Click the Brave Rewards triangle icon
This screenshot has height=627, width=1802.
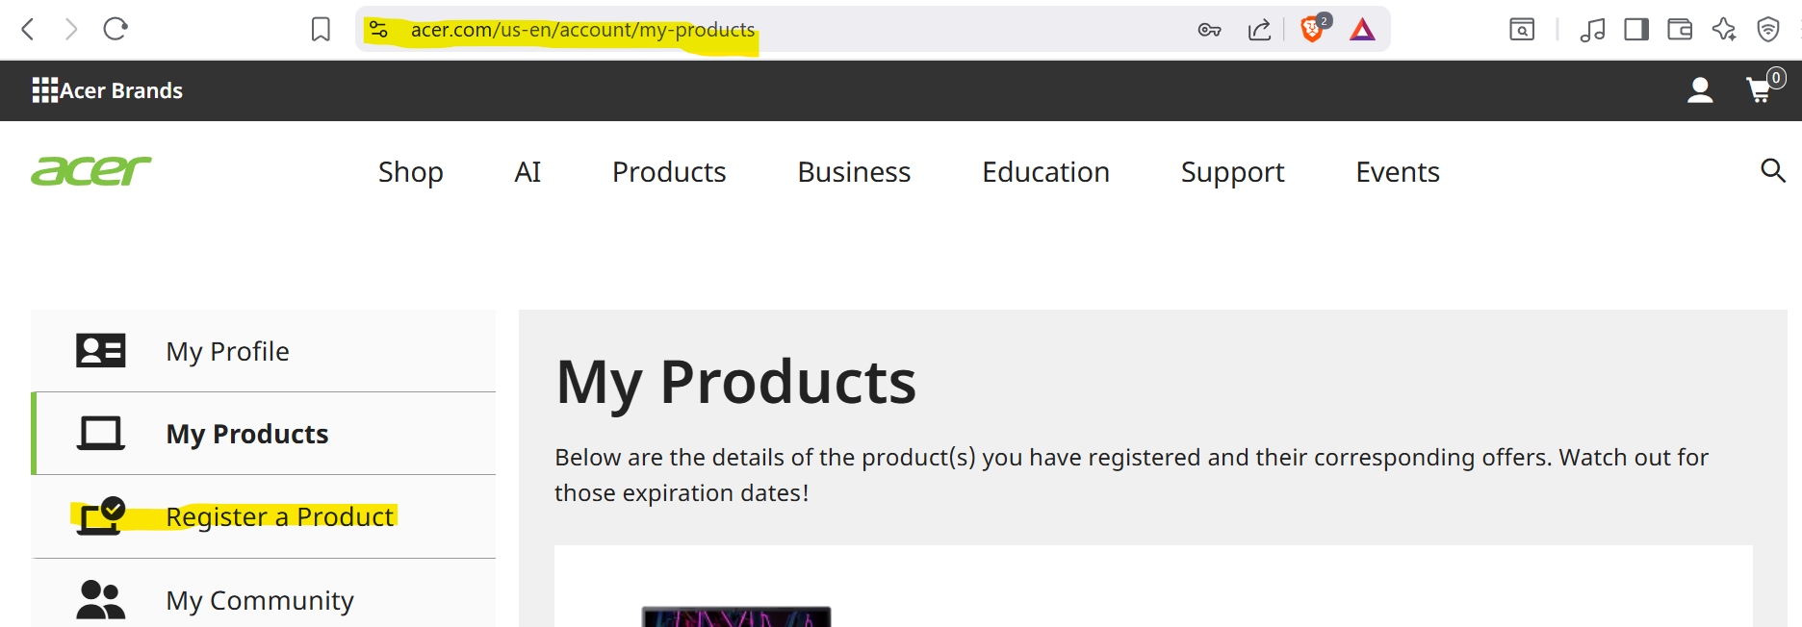coord(1362,30)
